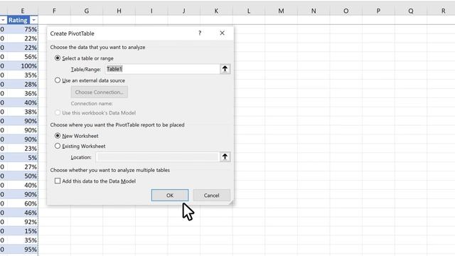Select column P header
Viewport: 455px width, 256px height.
point(378,11)
